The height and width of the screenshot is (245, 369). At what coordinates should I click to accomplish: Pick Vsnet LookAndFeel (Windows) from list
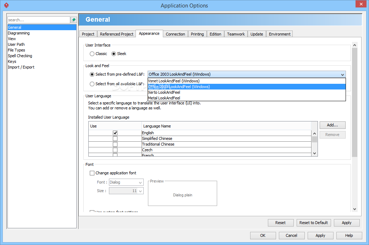coord(247,81)
